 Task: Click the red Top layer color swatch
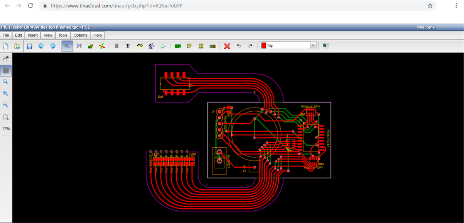point(264,46)
